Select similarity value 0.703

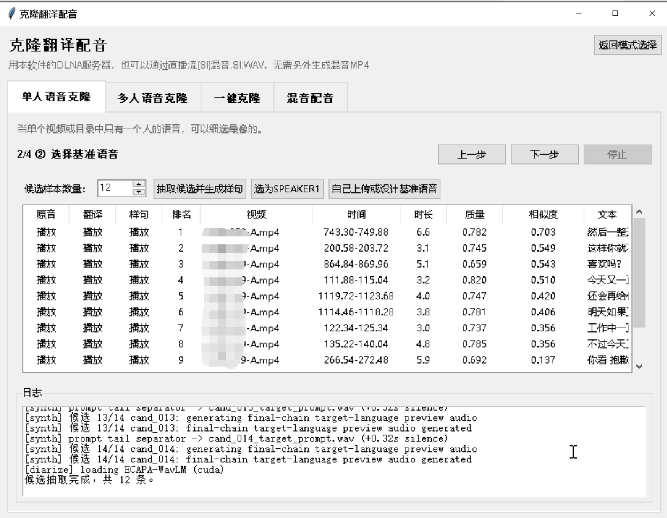coord(543,232)
